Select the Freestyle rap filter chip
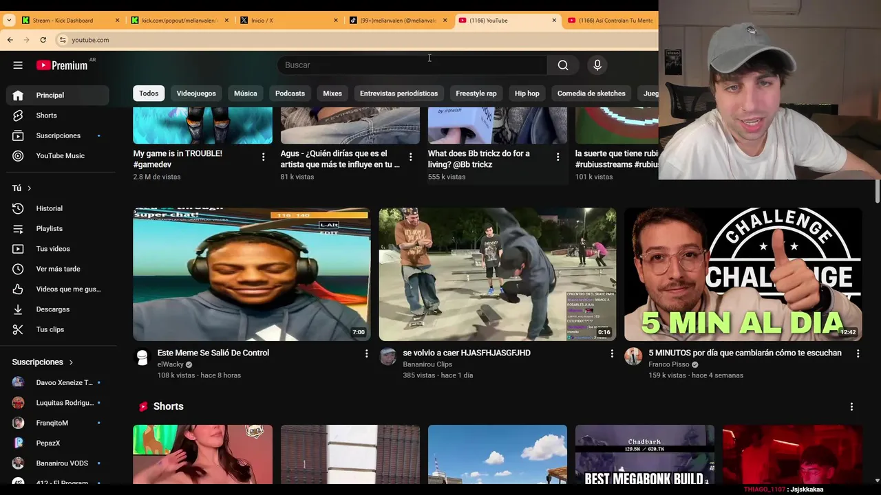The height and width of the screenshot is (495, 881). (476, 93)
